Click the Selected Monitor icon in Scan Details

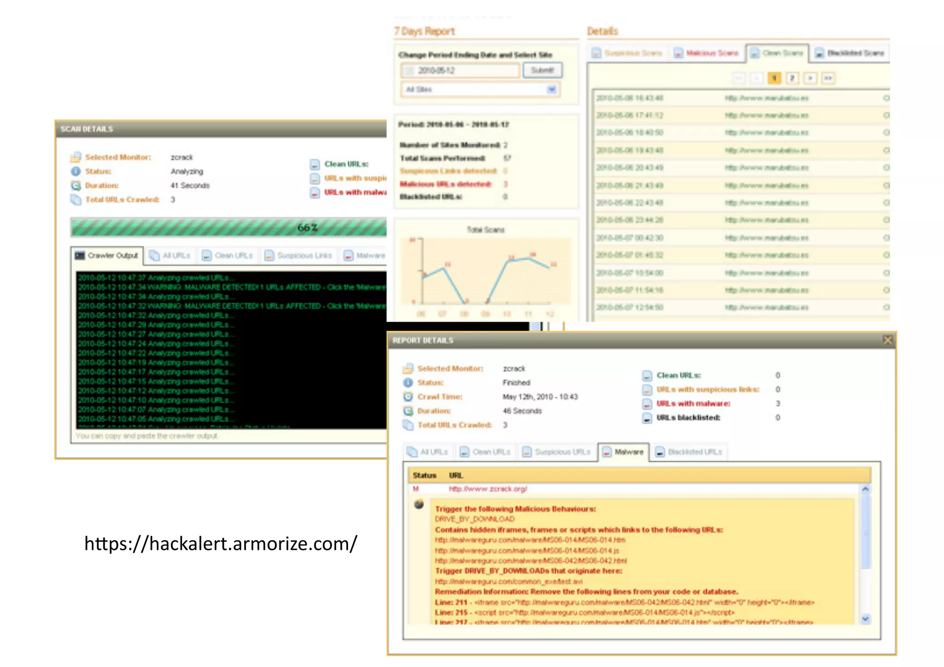(x=76, y=157)
